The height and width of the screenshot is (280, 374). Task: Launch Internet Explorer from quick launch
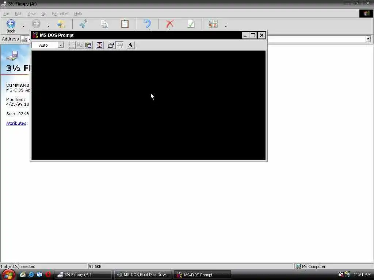point(31,275)
